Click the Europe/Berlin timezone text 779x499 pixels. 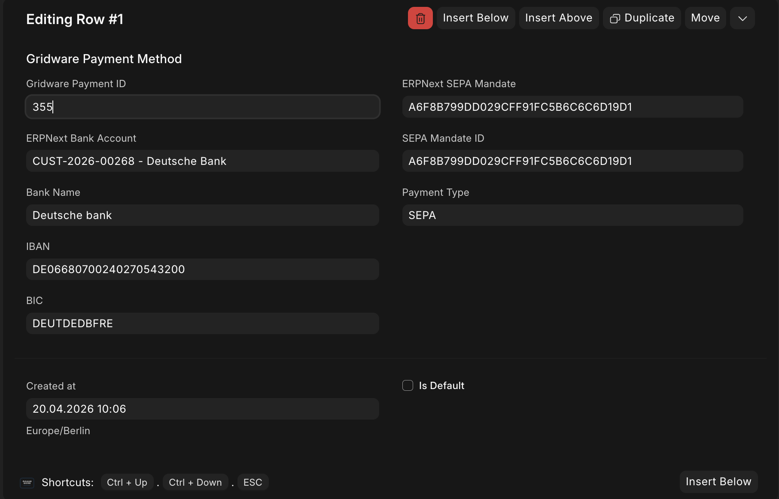pyautogui.click(x=58, y=431)
